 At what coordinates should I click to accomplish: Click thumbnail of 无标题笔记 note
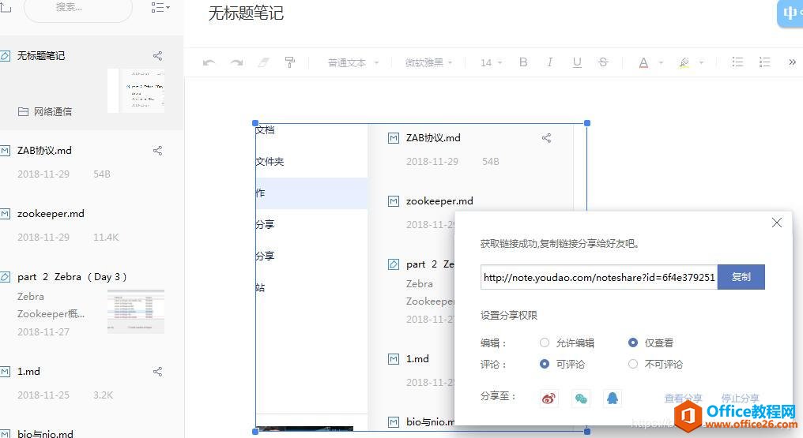[136, 91]
